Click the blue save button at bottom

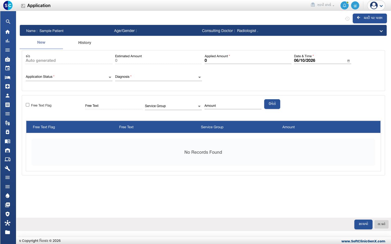(363, 224)
